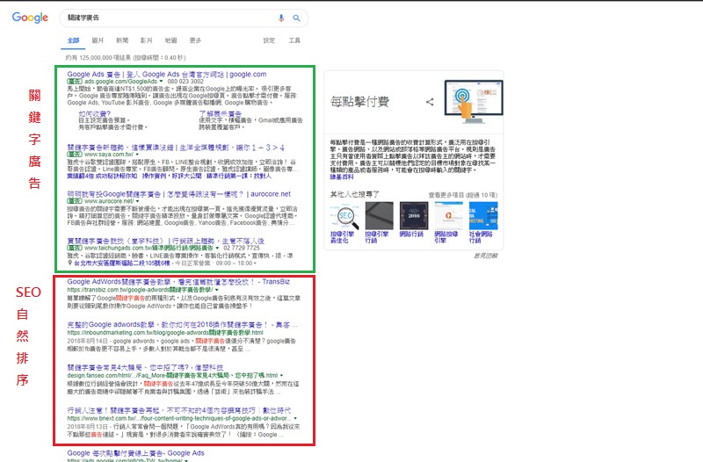Open Google Ads official site ad title
This screenshot has width=703, height=462.
167,75
